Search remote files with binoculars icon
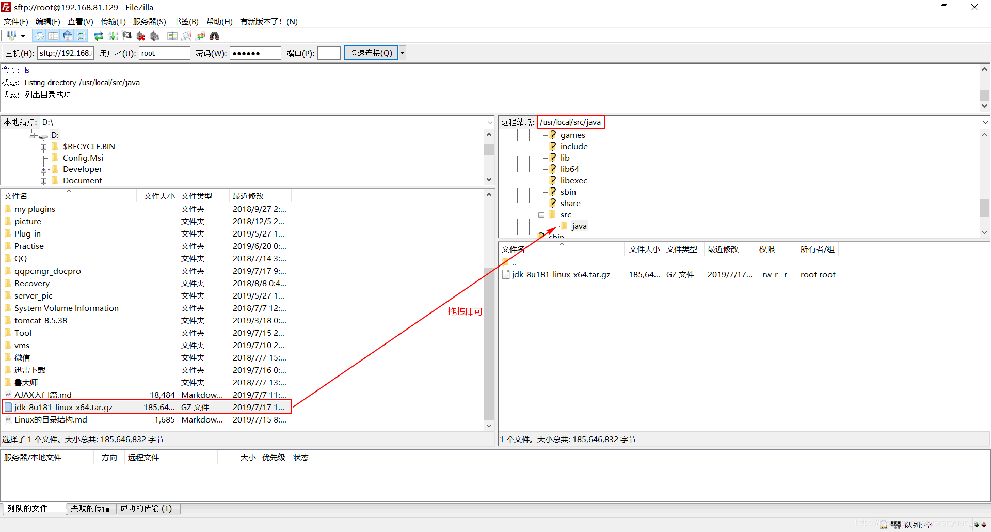Screen dimensions: 991x532 click(214, 36)
